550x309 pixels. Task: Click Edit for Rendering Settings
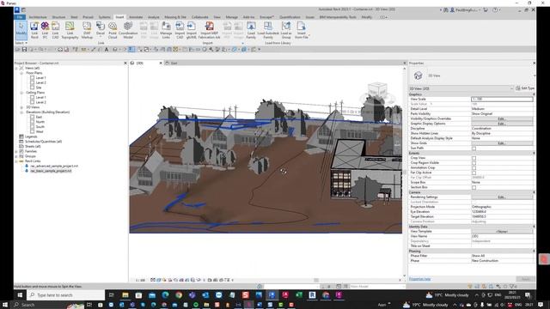point(502,197)
